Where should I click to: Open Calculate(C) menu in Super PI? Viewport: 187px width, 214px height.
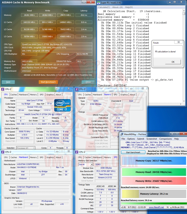tap(104, 7)
